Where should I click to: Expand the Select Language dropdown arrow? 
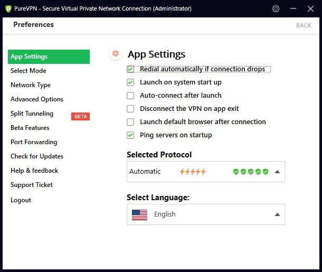click(277, 214)
